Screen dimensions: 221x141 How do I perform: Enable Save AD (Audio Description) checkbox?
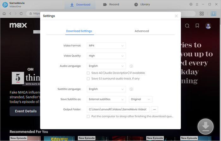88,73
